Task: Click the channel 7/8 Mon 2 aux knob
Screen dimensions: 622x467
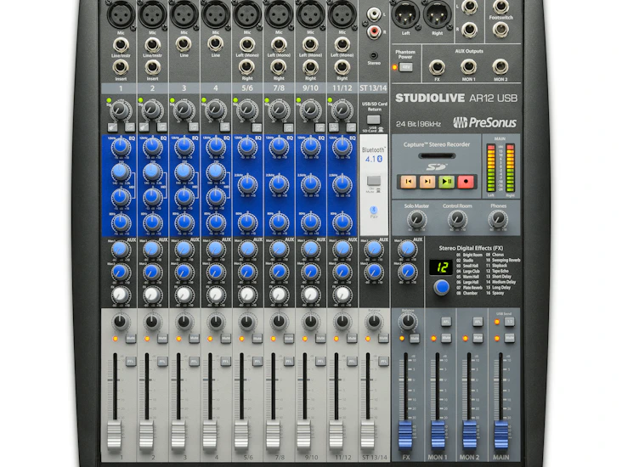Action: [x=279, y=272]
